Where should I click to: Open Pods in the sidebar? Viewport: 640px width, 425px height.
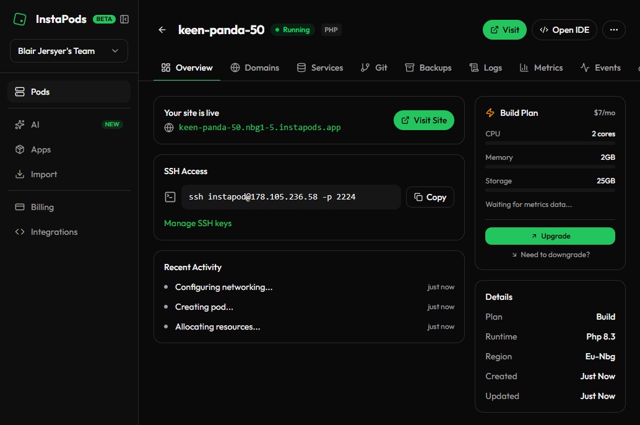pyautogui.click(x=69, y=92)
